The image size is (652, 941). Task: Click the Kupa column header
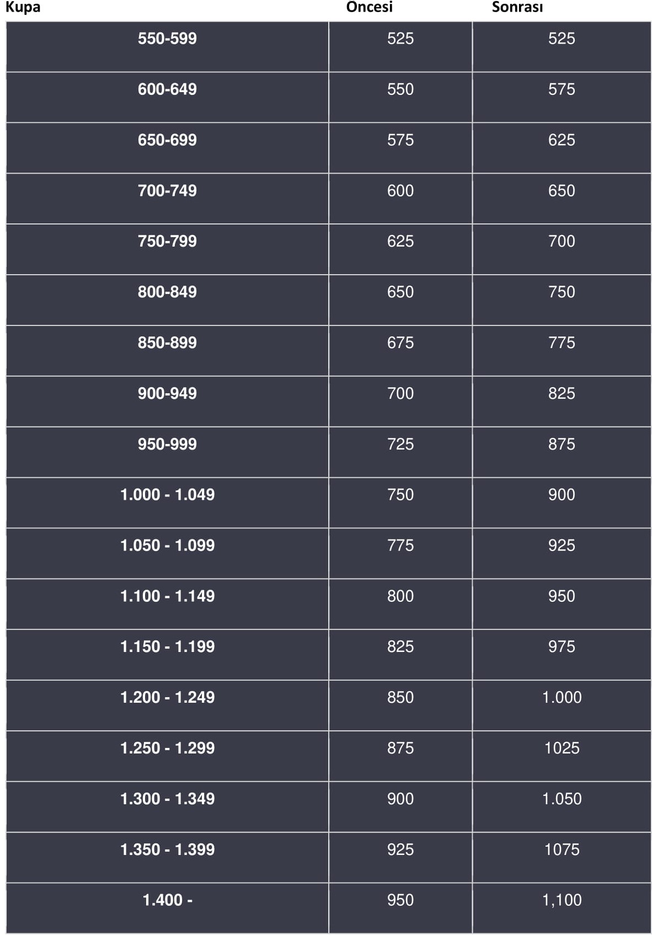click(x=23, y=7)
